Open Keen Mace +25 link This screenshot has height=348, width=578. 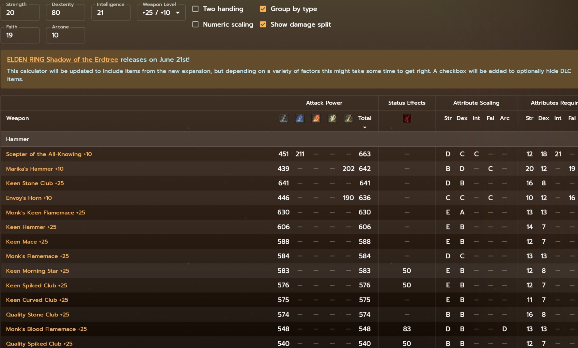pyautogui.click(x=27, y=242)
